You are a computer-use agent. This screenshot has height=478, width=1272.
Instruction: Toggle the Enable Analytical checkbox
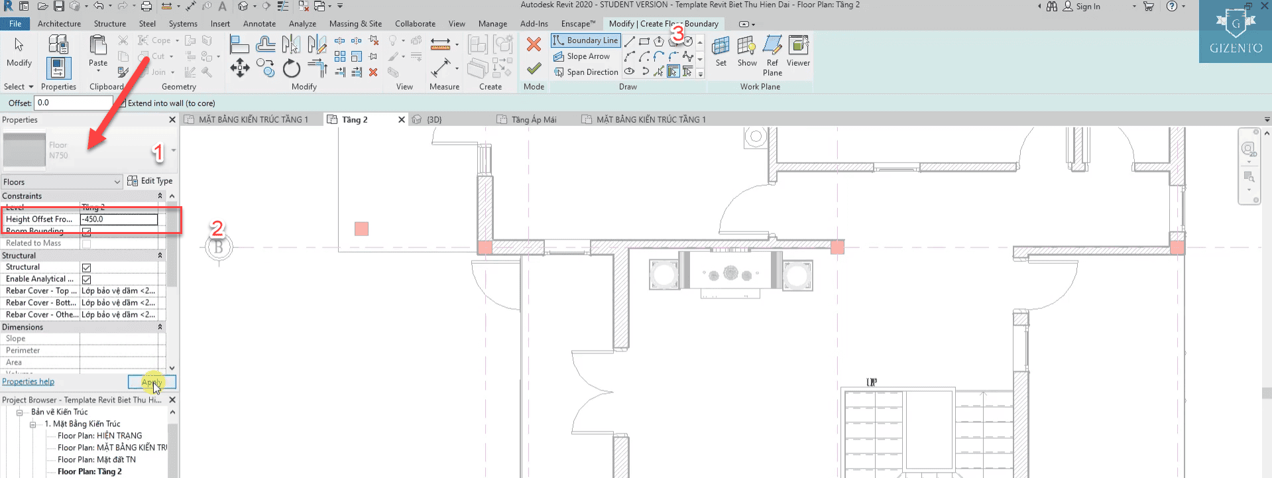(x=86, y=280)
